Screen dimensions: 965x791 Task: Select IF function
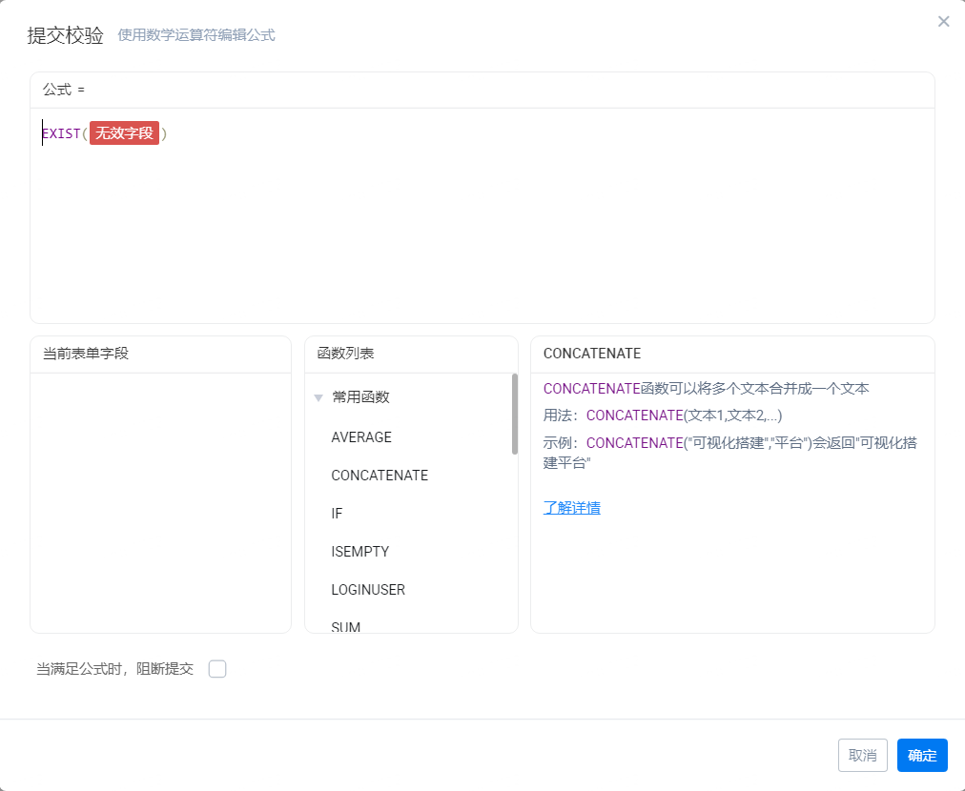point(337,514)
